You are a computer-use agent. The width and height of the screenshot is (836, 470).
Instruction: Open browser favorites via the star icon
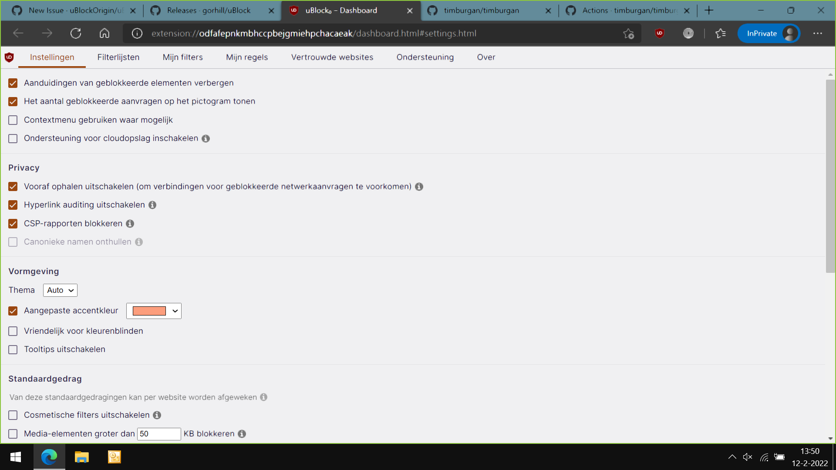721,33
